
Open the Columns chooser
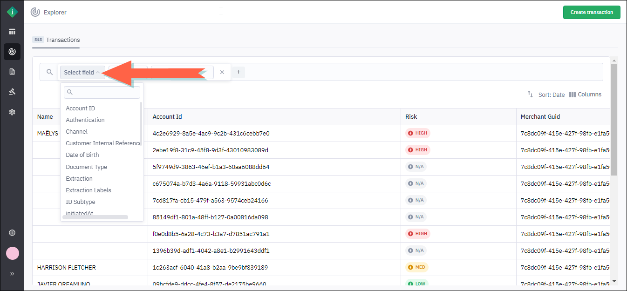(x=585, y=95)
